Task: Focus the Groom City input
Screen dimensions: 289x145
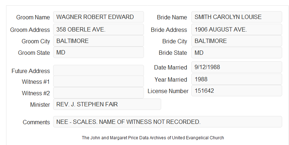Action: pos(98,41)
